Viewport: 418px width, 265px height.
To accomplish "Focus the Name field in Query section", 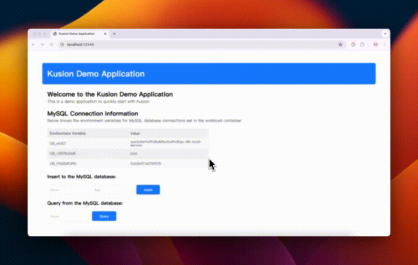I will pos(67,216).
